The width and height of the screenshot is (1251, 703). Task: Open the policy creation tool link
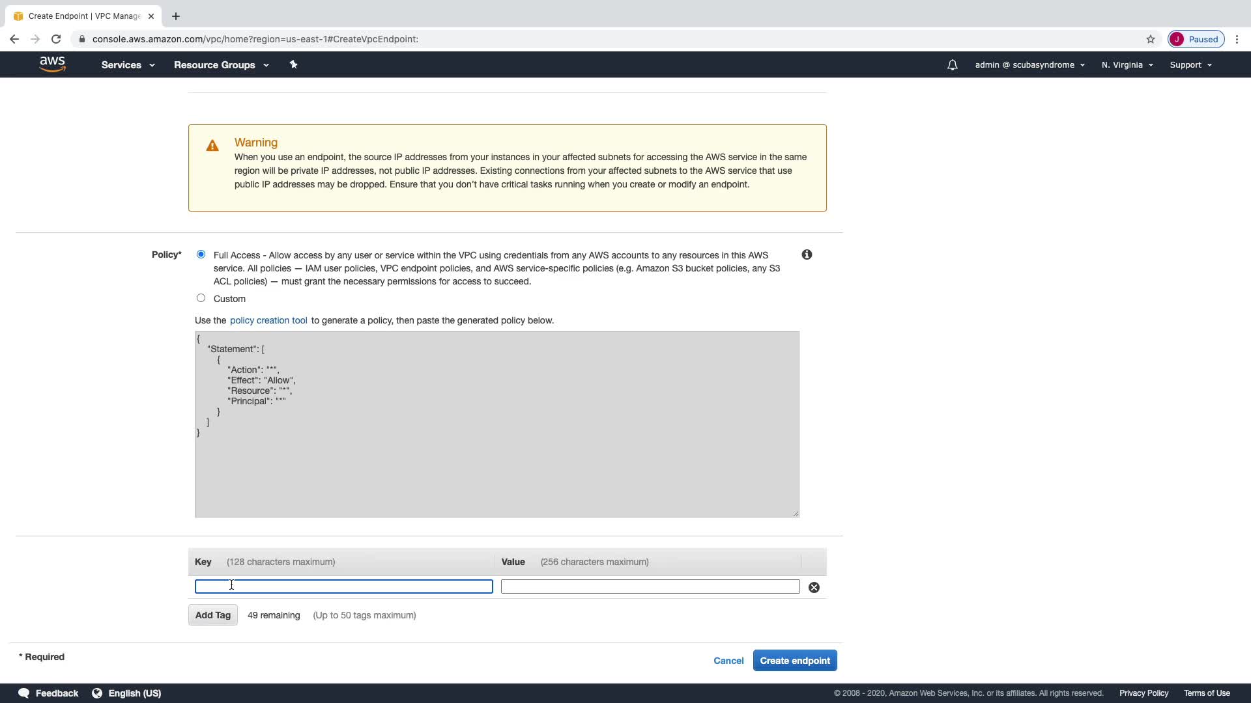[268, 320]
